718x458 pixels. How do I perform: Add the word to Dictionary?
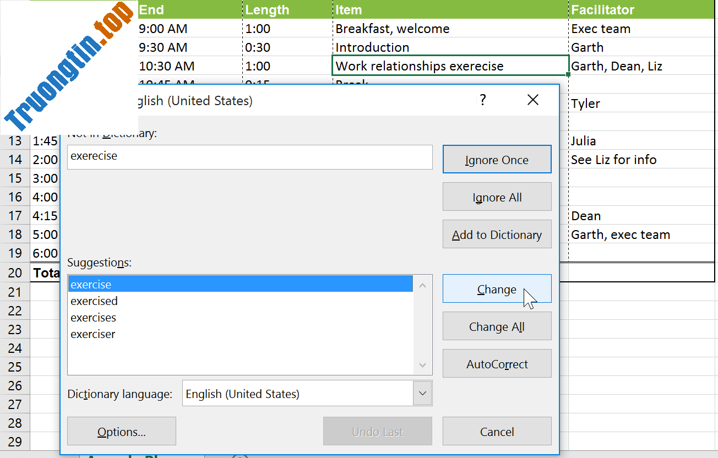click(x=497, y=235)
